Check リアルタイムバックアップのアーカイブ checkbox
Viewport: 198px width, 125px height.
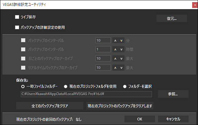pos(23,68)
